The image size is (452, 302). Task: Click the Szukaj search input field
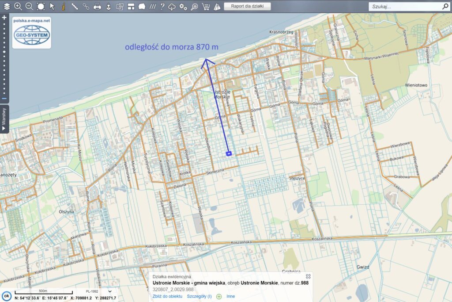[x=404, y=7]
